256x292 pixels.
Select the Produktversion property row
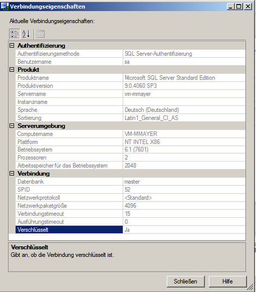click(130, 86)
